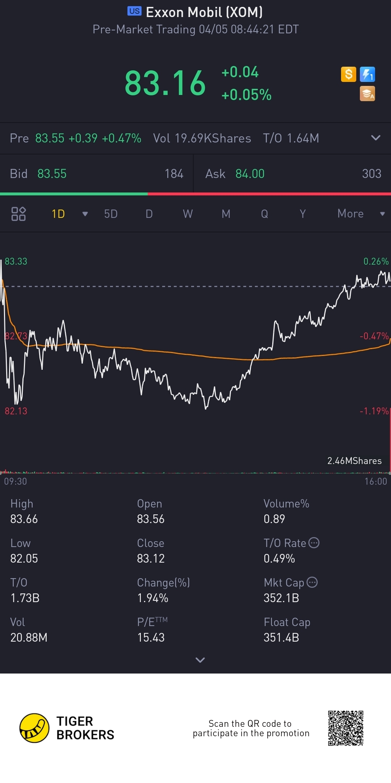Tap the blue lightning bolt icon
391x783 pixels.
[x=367, y=74]
